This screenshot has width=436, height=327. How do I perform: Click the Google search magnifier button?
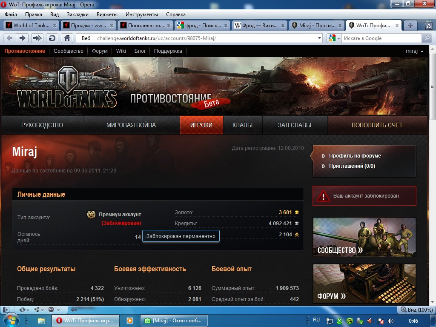tap(427, 38)
